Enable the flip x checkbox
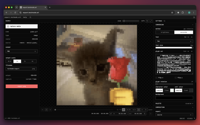The image size is (200, 125). coord(157,78)
